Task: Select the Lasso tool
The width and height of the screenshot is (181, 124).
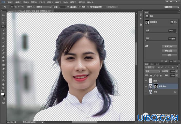Action: (3, 23)
